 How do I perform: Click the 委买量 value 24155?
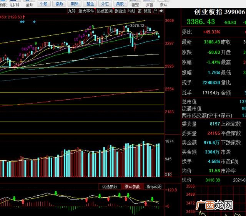tap(214, 133)
